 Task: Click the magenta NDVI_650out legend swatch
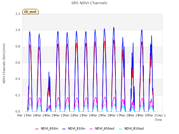[x=91, y=129]
